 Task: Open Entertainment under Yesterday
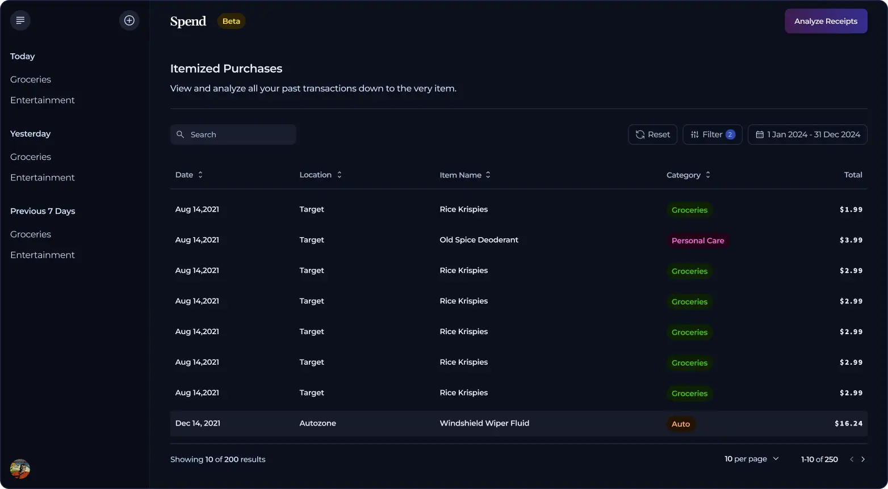pyautogui.click(x=43, y=178)
